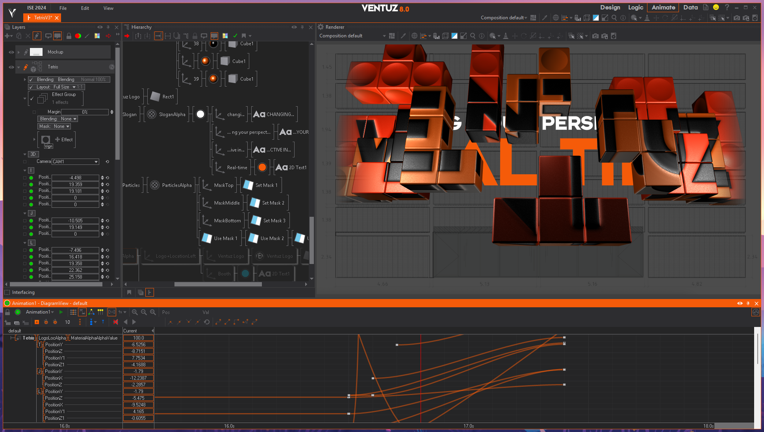The width and height of the screenshot is (764, 432).
Task: Click the red arrow icon in Hierarchy toolbar
Action: coord(127,36)
